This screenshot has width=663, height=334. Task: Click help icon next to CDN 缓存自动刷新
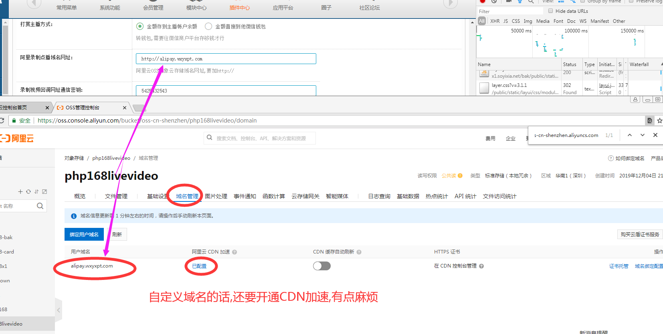click(359, 252)
